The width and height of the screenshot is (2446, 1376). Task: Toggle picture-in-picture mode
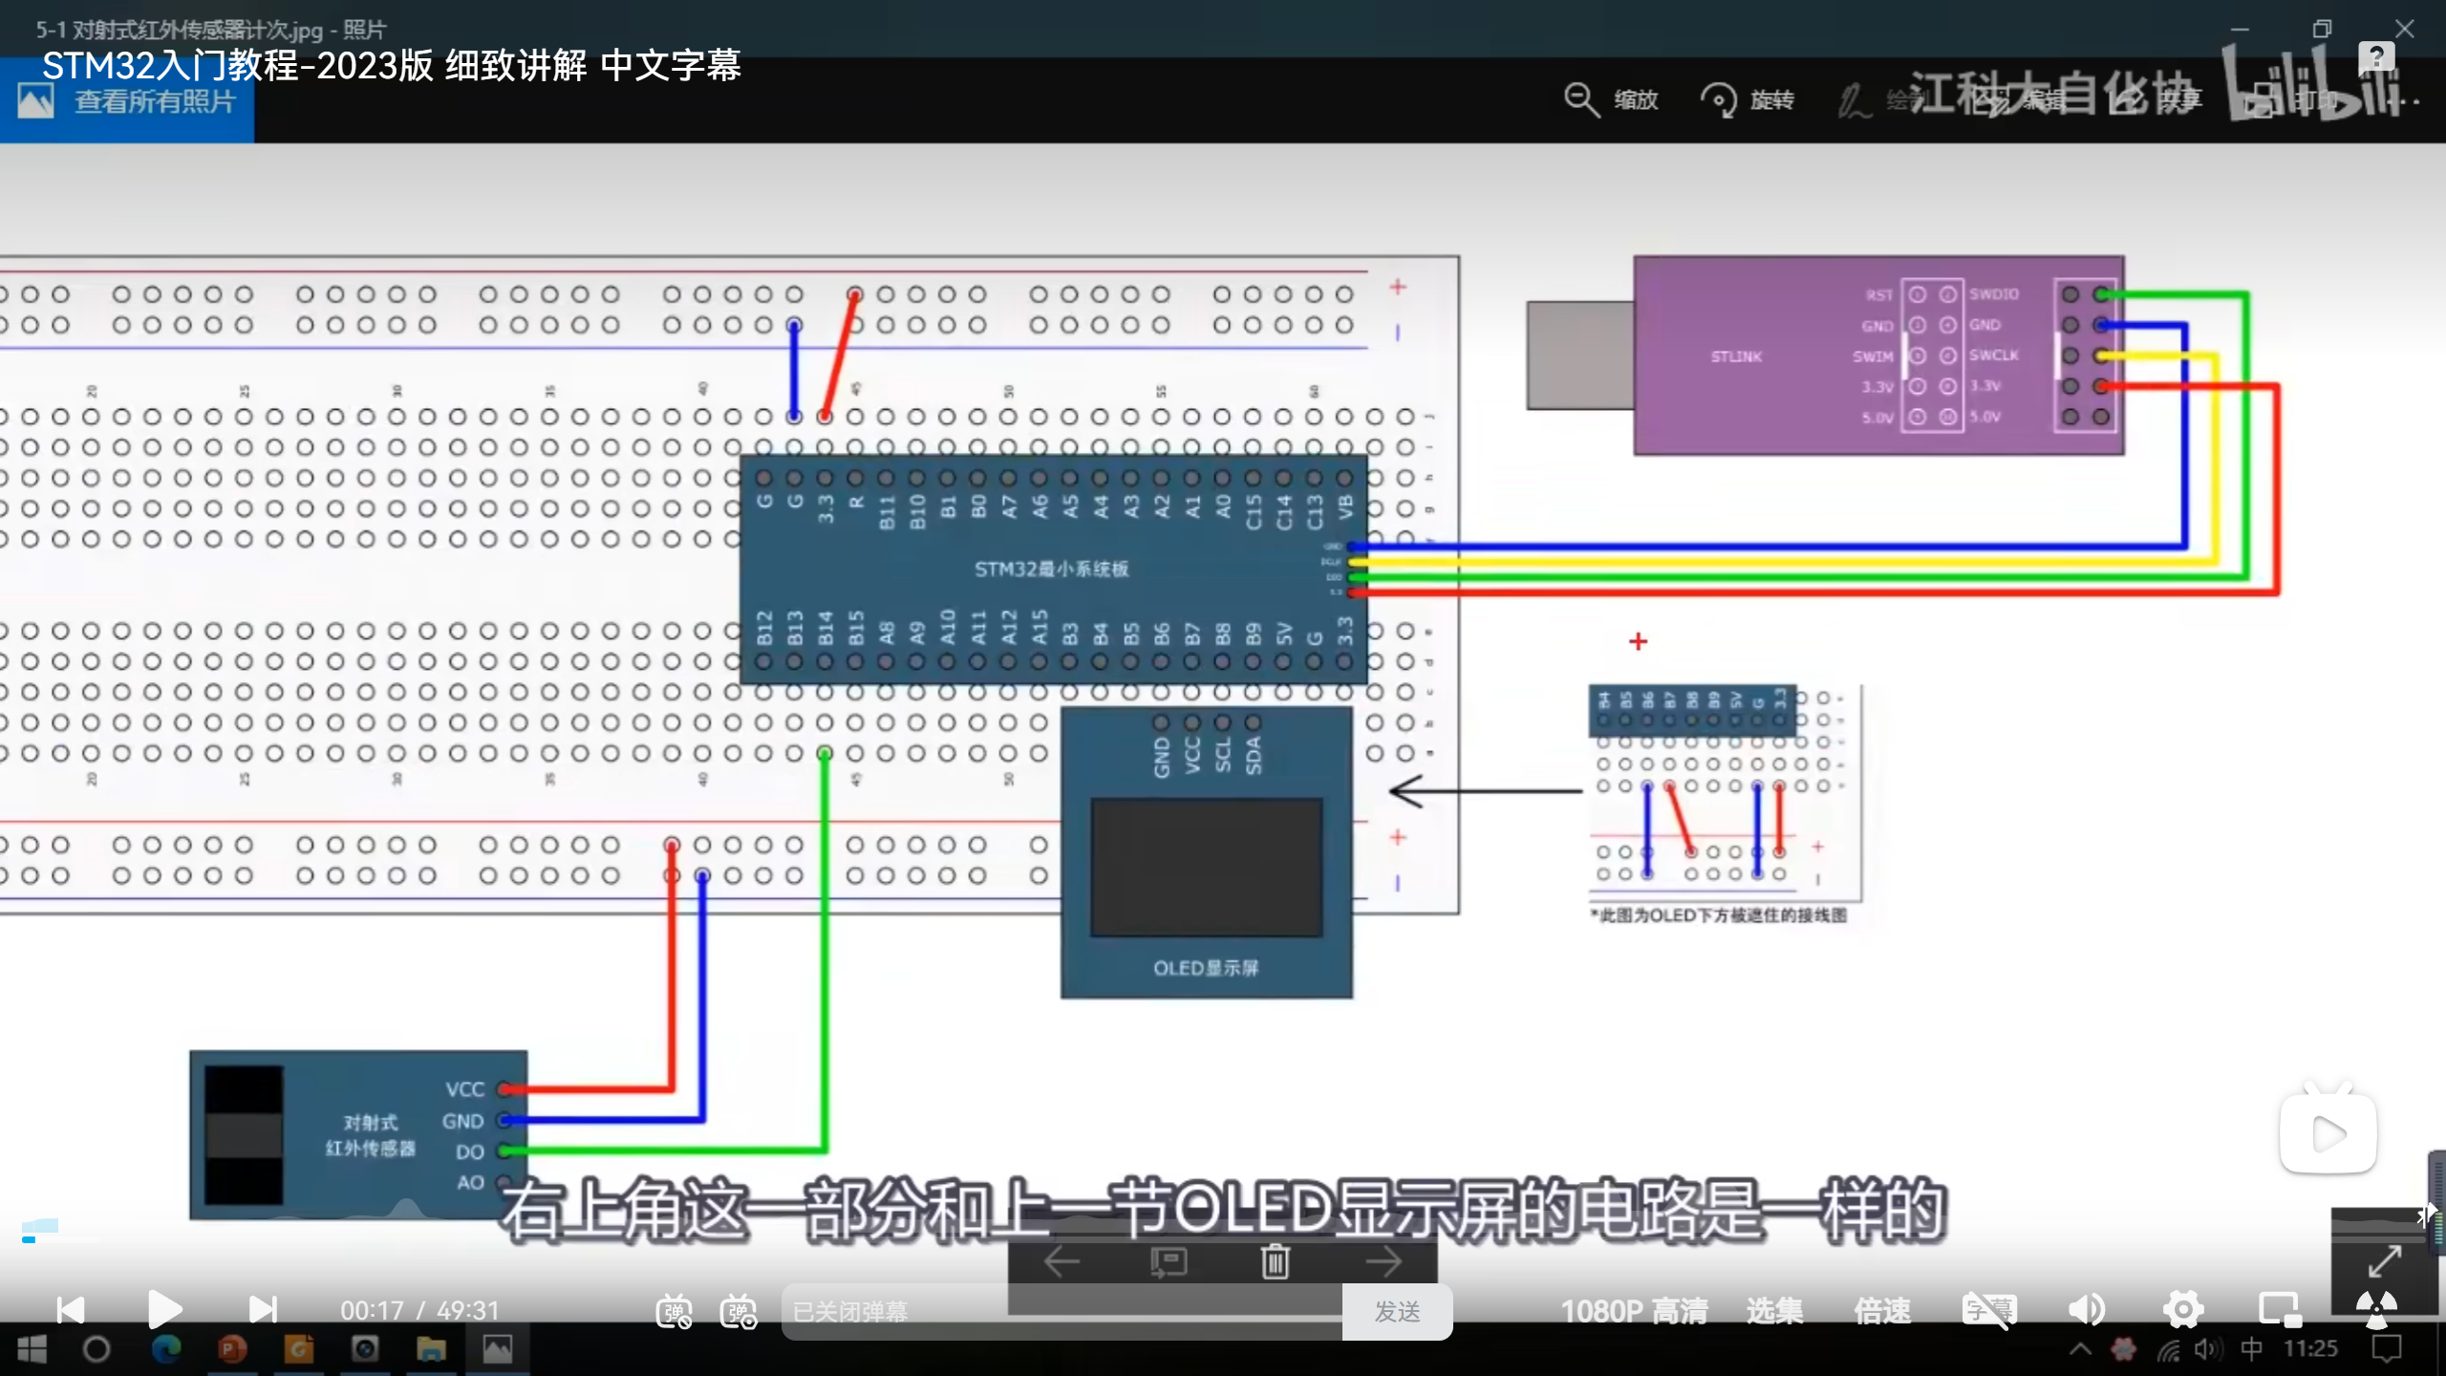coord(2279,1309)
